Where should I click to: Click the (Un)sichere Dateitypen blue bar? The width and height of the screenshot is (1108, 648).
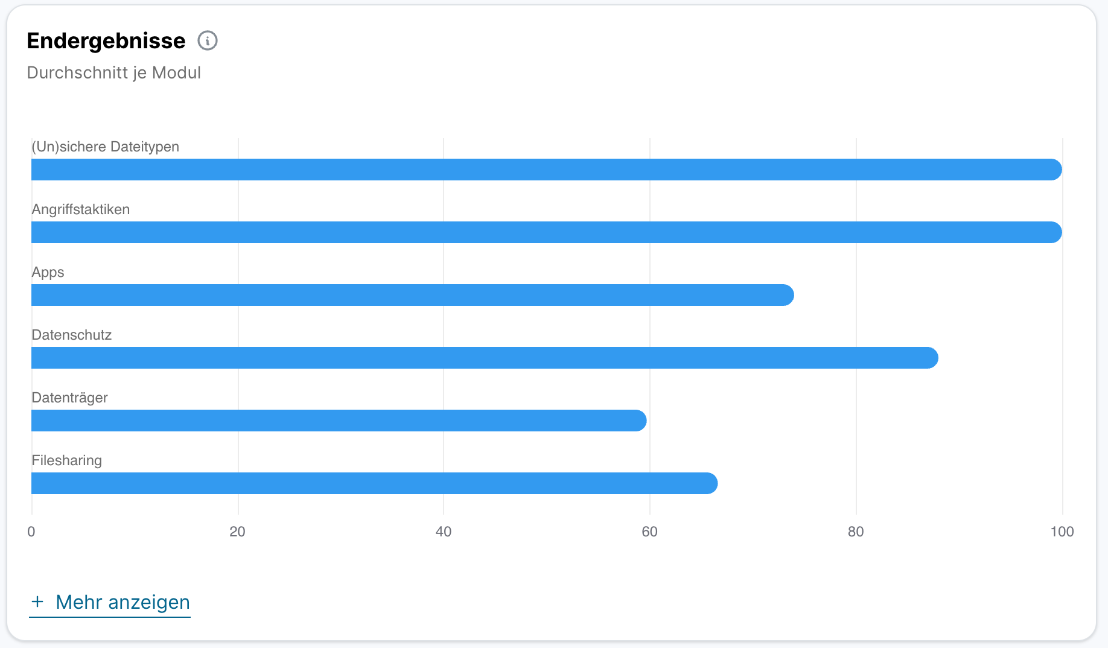(x=546, y=170)
